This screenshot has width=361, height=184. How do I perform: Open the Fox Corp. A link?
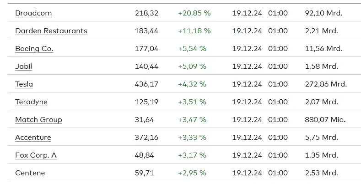[36, 155]
